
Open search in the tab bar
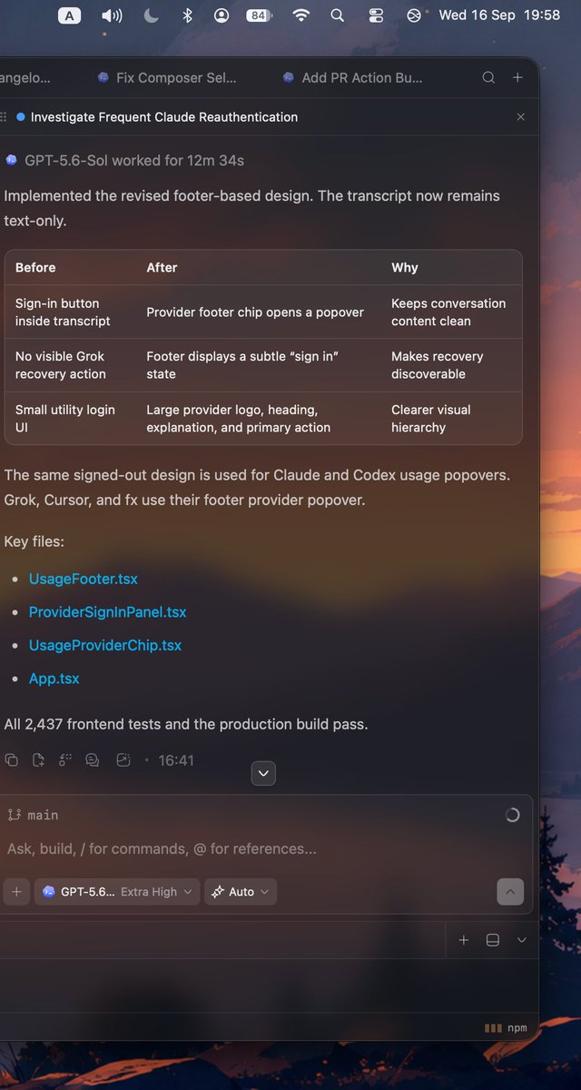click(x=488, y=78)
